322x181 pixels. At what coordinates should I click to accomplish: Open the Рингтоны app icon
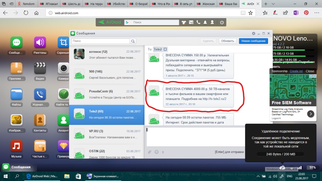click(40, 42)
